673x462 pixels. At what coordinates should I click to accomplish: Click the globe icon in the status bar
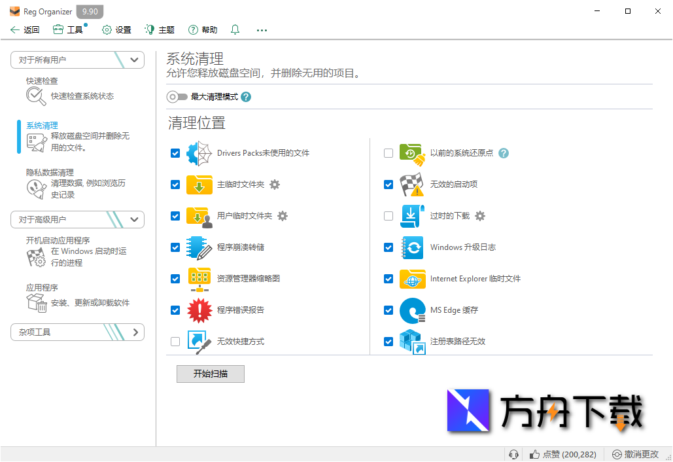[514, 453]
